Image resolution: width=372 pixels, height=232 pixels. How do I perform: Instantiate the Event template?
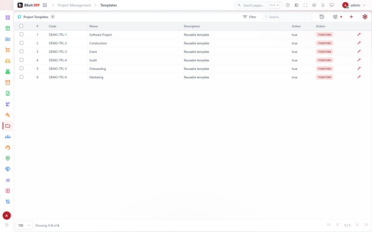click(324, 52)
